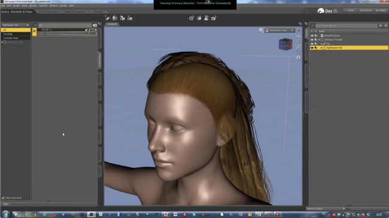Click the third icon in the center toolbar group
Screen dimensions: 389x218
(206, 18)
